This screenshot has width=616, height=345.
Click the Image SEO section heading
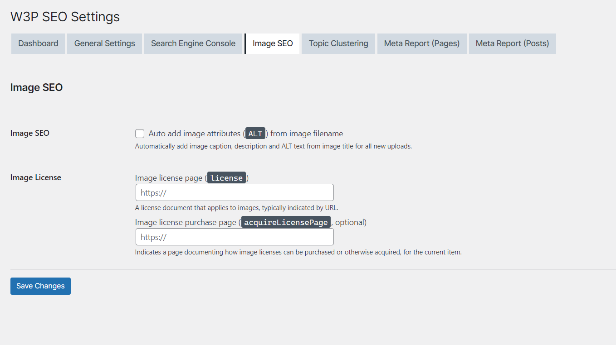(x=36, y=87)
